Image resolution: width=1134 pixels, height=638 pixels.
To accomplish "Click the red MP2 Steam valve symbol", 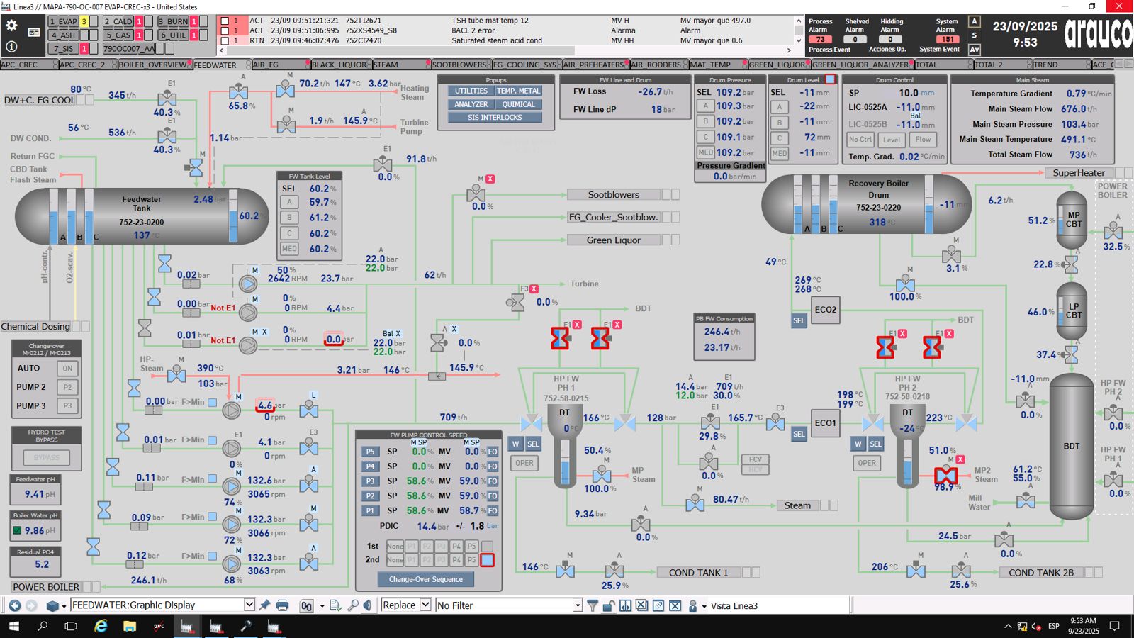I will pyautogui.click(x=946, y=475).
